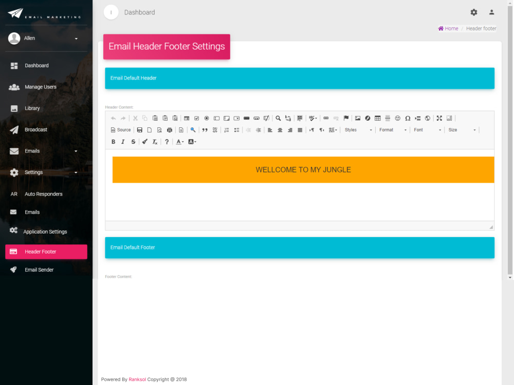Open Find tool in editor toolbar
This screenshot has height=385, width=514.
tap(278, 118)
